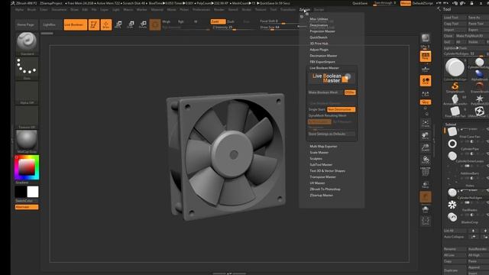Viewport: 489px width, 275px height.
Task: Toggle Edit mode
Action: [x=93, y=24]
